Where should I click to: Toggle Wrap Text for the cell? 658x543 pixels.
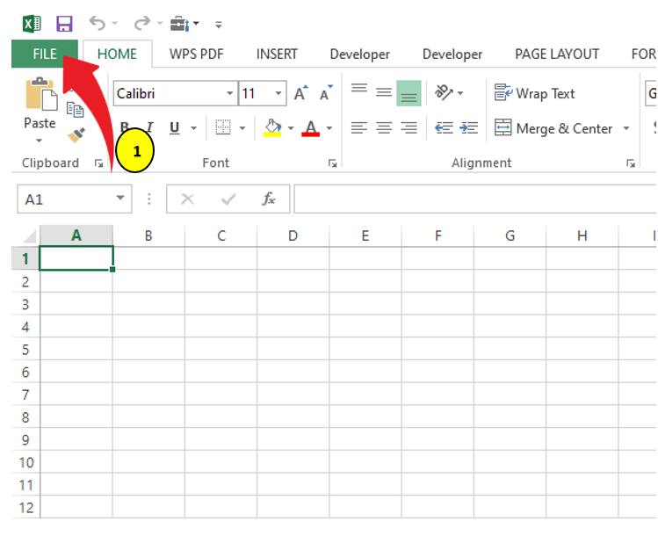(x=534, y=93)
